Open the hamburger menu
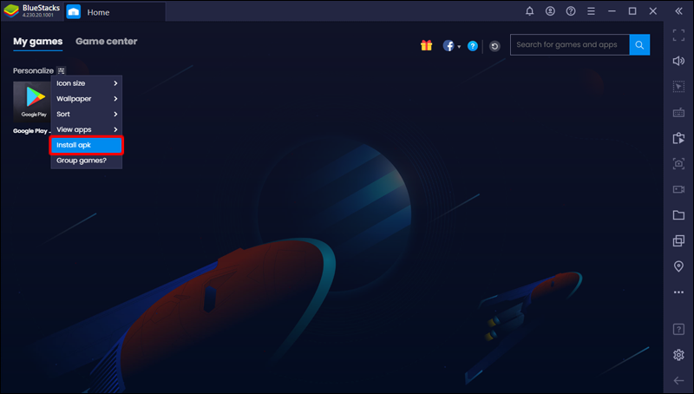This screenshot has height=394, width=694. 591,11
